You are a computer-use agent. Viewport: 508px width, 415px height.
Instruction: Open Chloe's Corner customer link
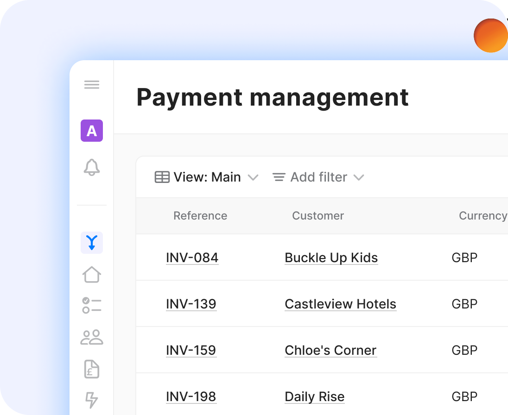[330, 350]
